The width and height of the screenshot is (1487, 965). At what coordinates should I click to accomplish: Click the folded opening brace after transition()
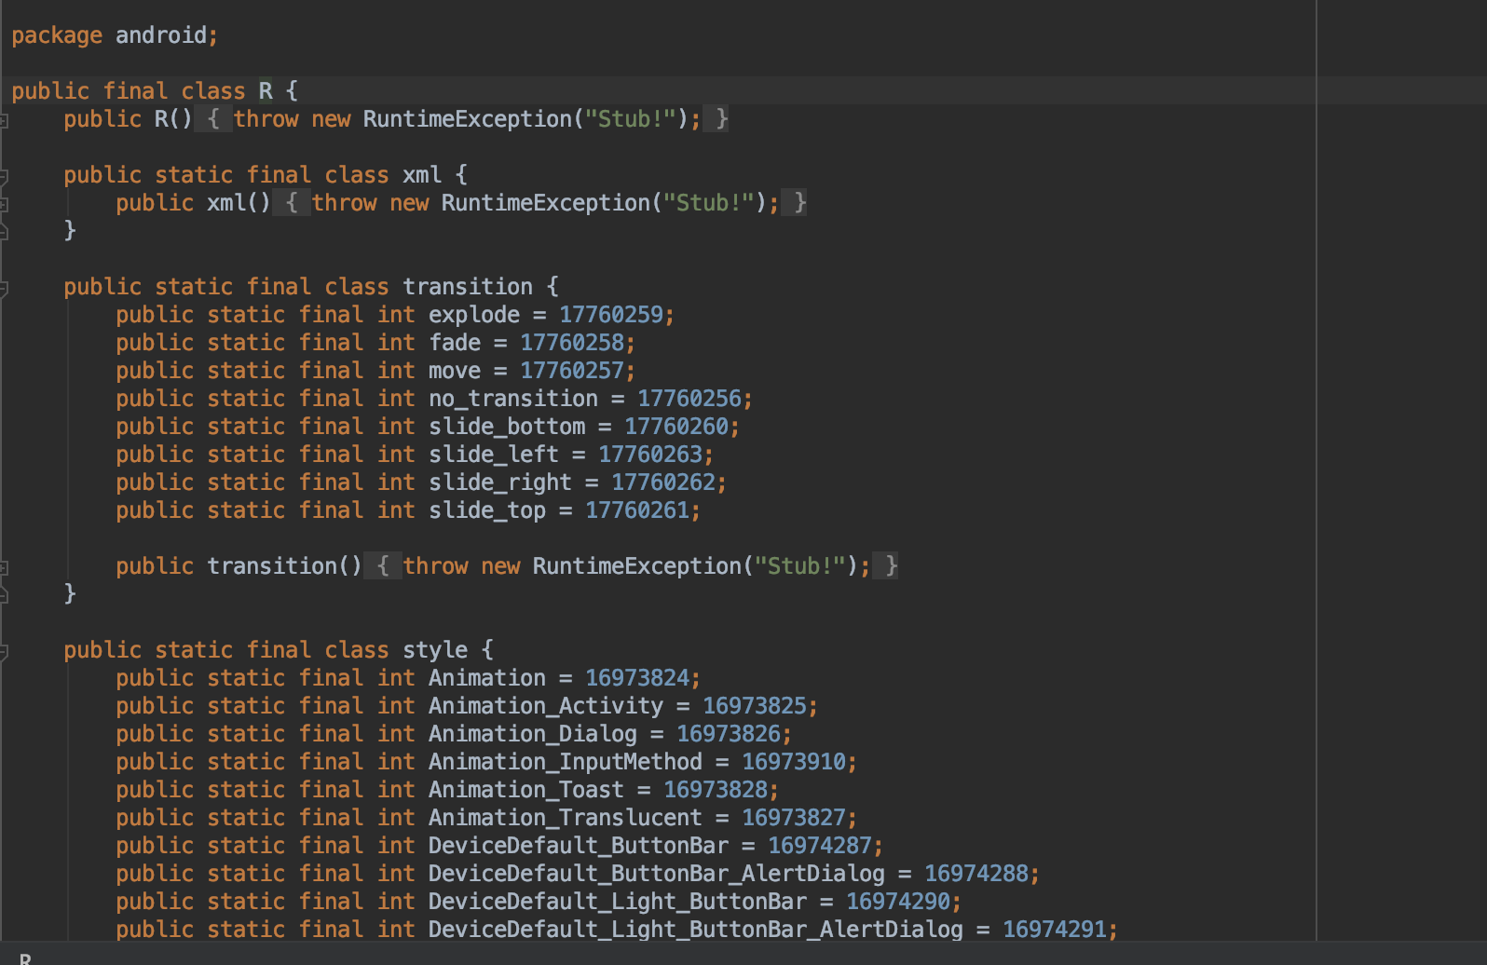pos(383,566)
